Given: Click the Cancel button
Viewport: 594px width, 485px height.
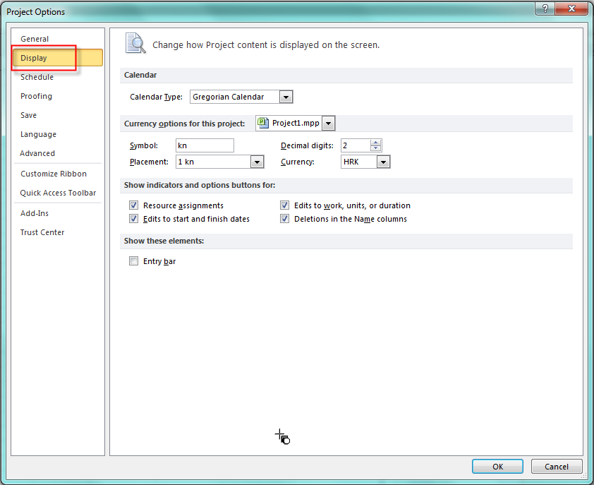Looking at the screenshot, I should [557, 467].
